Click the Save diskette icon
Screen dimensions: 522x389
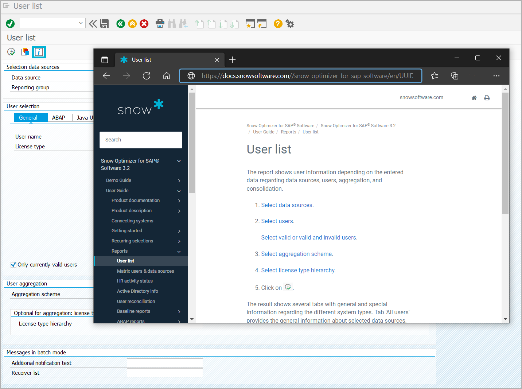tap(104, 24)
